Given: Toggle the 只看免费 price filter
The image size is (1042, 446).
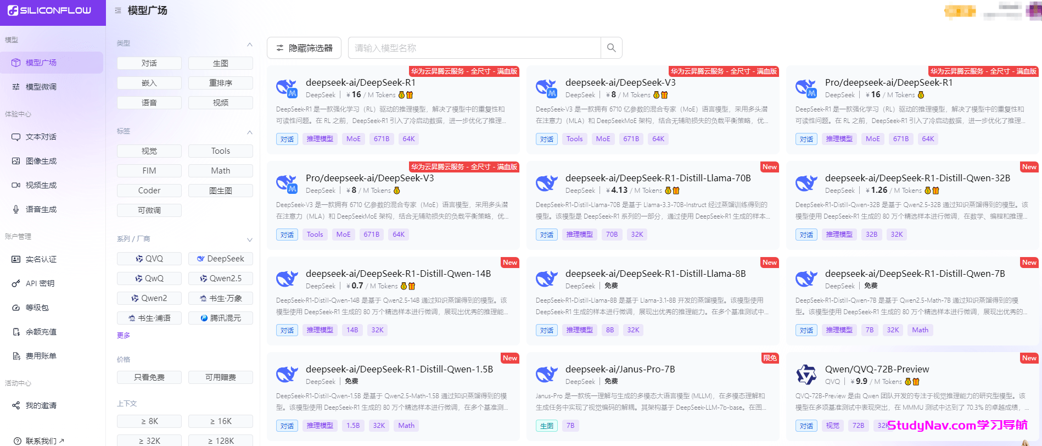Looking at the screenshot, I should [149, 377].
